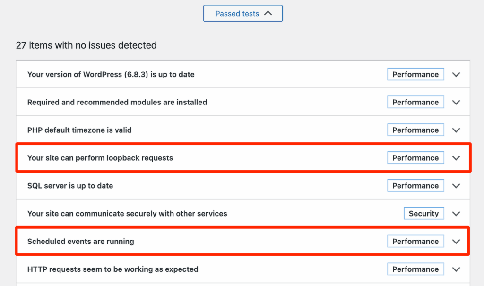This screenshot has height=286, width=484.
Task: Click chevron for PHP default timezone is valid
Action: (456, 130)
